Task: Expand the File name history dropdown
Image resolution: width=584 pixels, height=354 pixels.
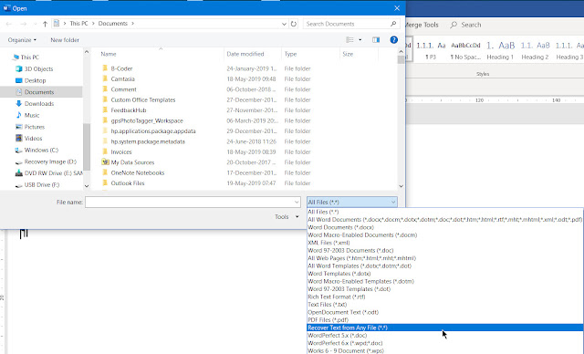Action: [297, 203]
